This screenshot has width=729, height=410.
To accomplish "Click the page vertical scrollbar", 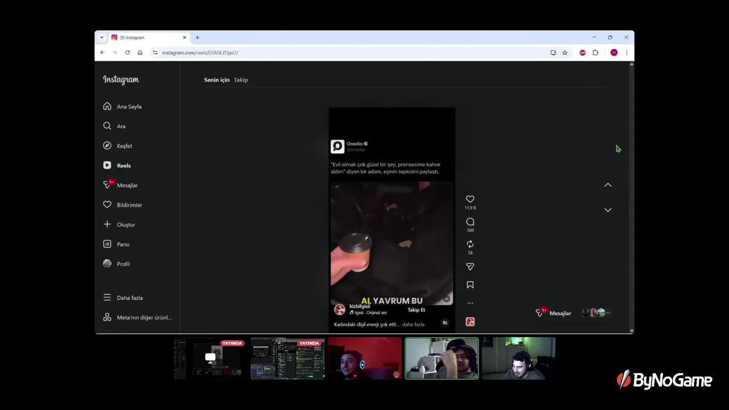I will [631, 197].
